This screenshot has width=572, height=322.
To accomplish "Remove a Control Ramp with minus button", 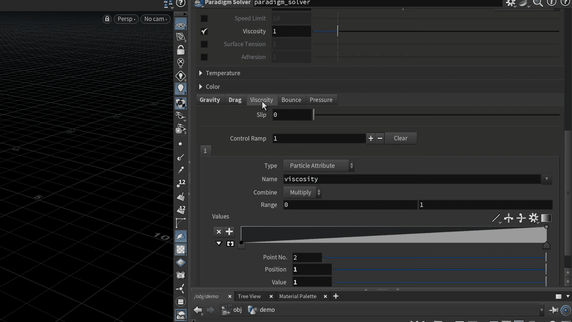I will 380,138.
